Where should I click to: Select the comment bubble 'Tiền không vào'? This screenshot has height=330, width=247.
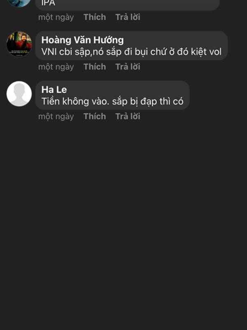point(112,95)
